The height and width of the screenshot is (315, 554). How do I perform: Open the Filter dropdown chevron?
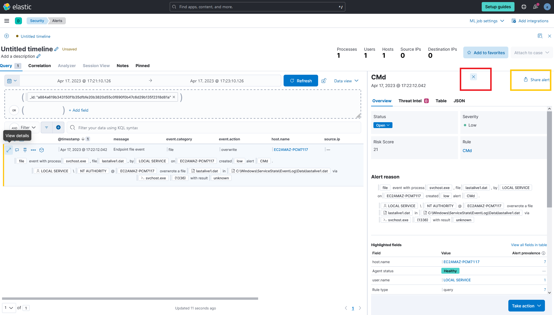pyautogui.click(x=33, y=127)
